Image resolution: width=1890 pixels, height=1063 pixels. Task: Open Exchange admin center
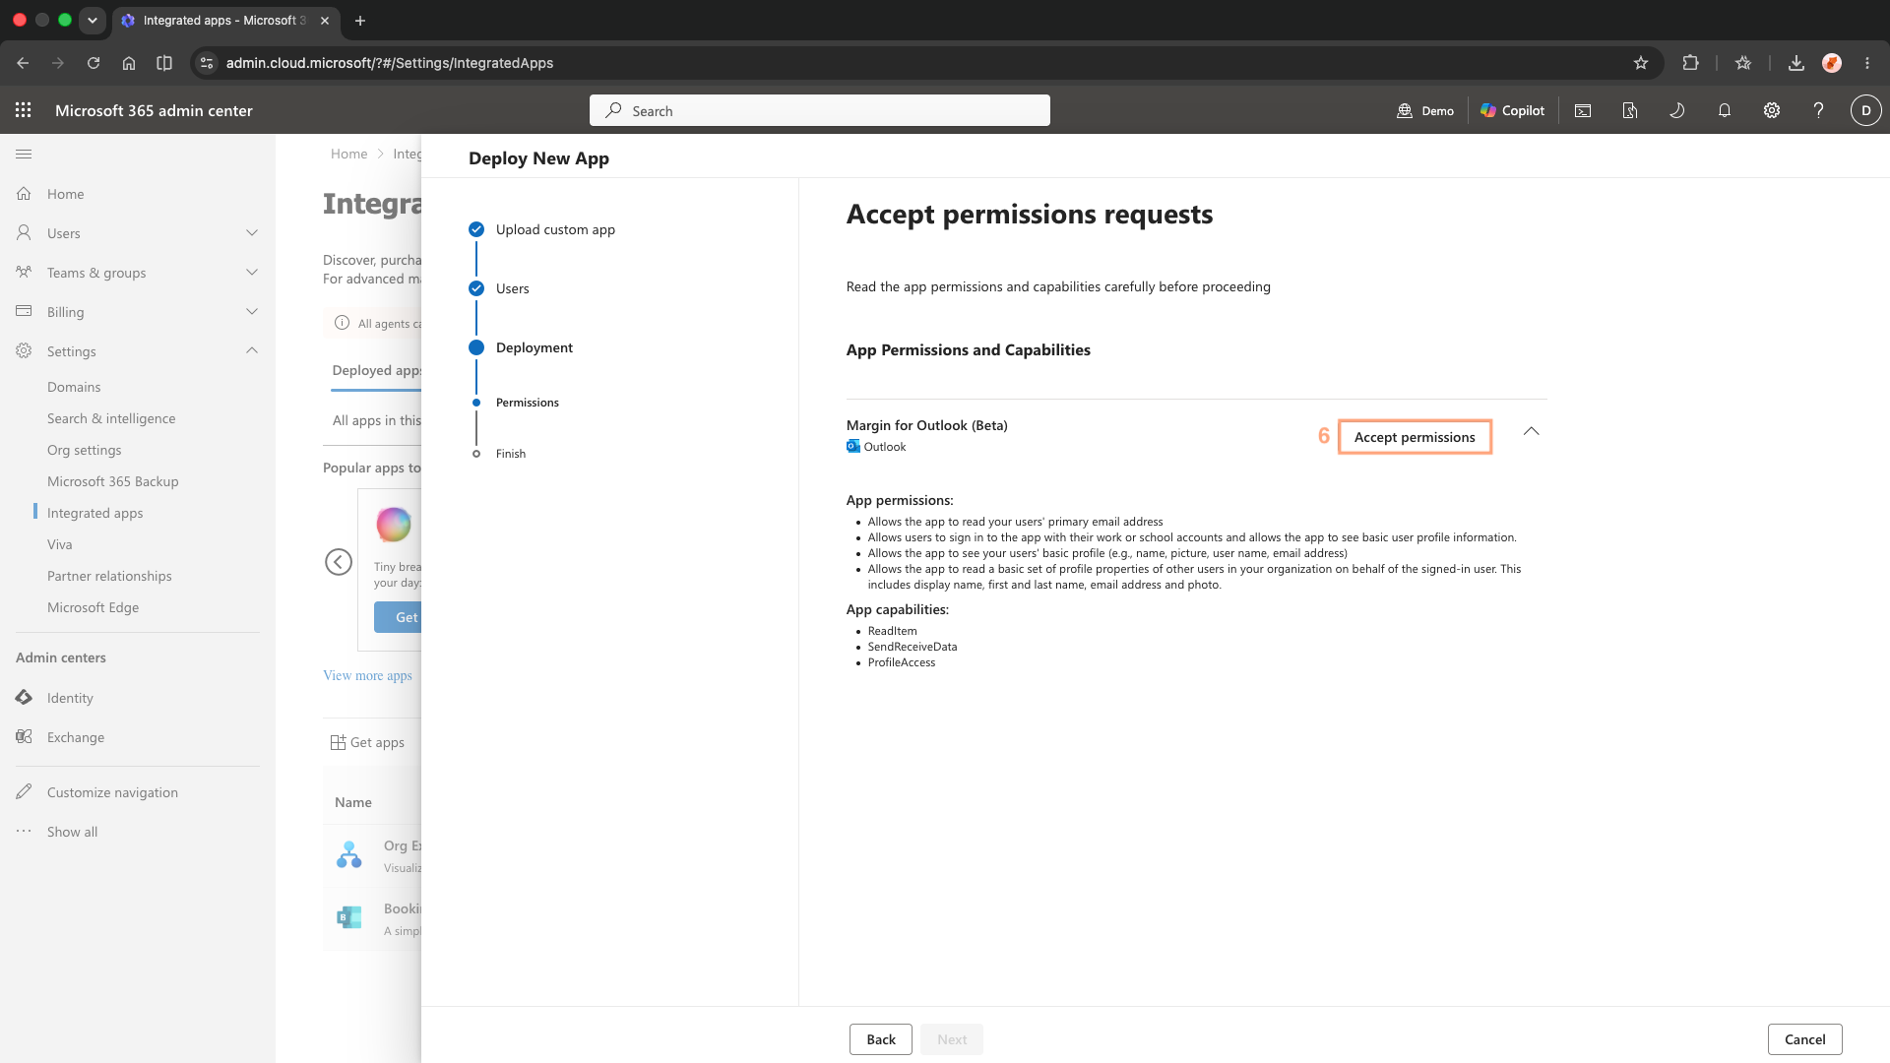[x=76, y=737]
